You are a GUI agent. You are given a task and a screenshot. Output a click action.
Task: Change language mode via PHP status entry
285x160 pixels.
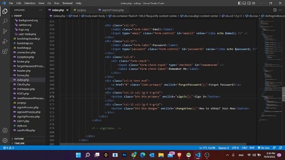[252, 148]
